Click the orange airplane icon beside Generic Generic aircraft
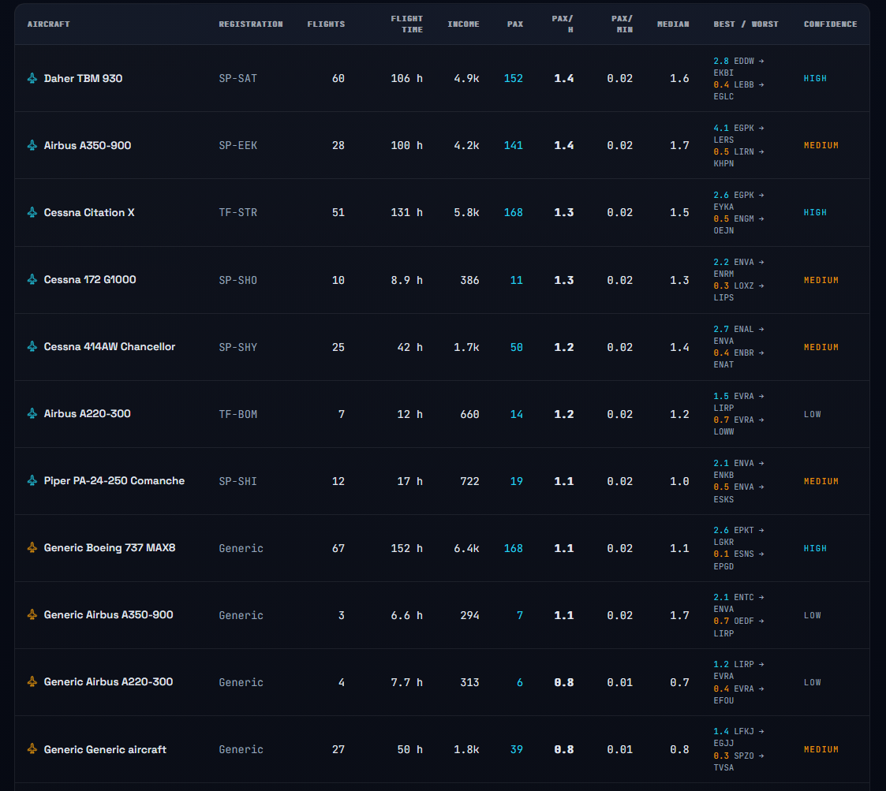The image size is (886, 791). (32, 749)
